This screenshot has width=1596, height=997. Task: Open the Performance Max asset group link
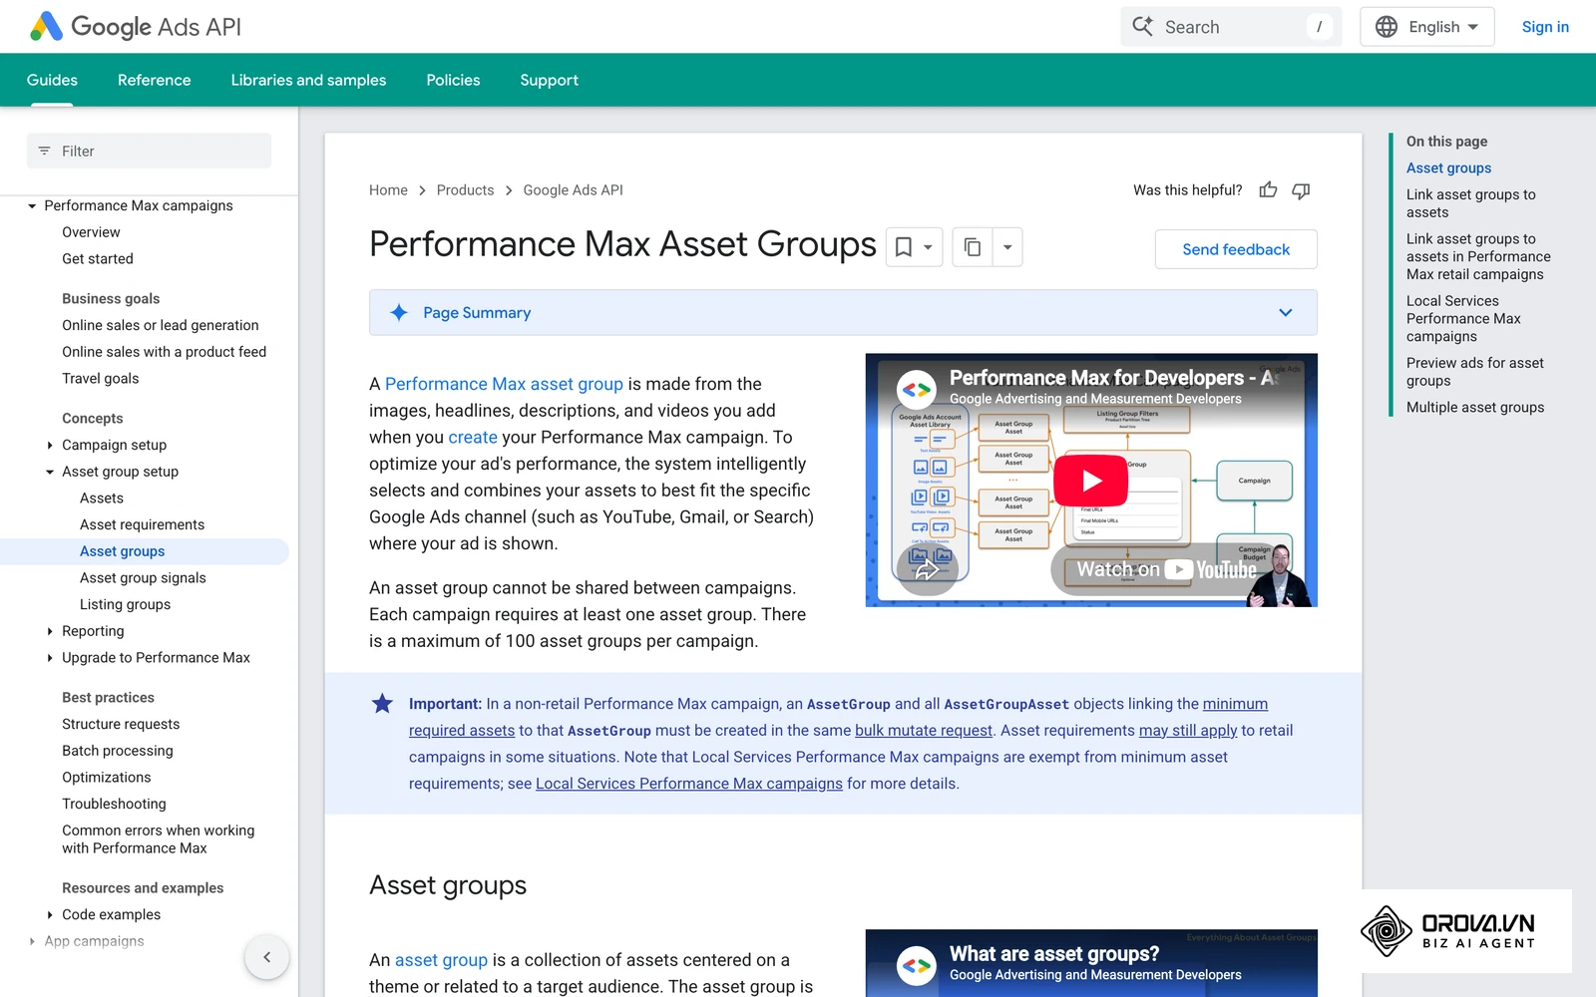(504, 384)
